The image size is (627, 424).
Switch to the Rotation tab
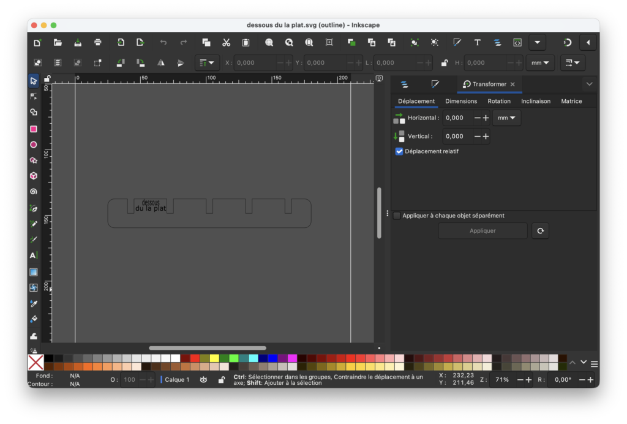coord(498,101)
